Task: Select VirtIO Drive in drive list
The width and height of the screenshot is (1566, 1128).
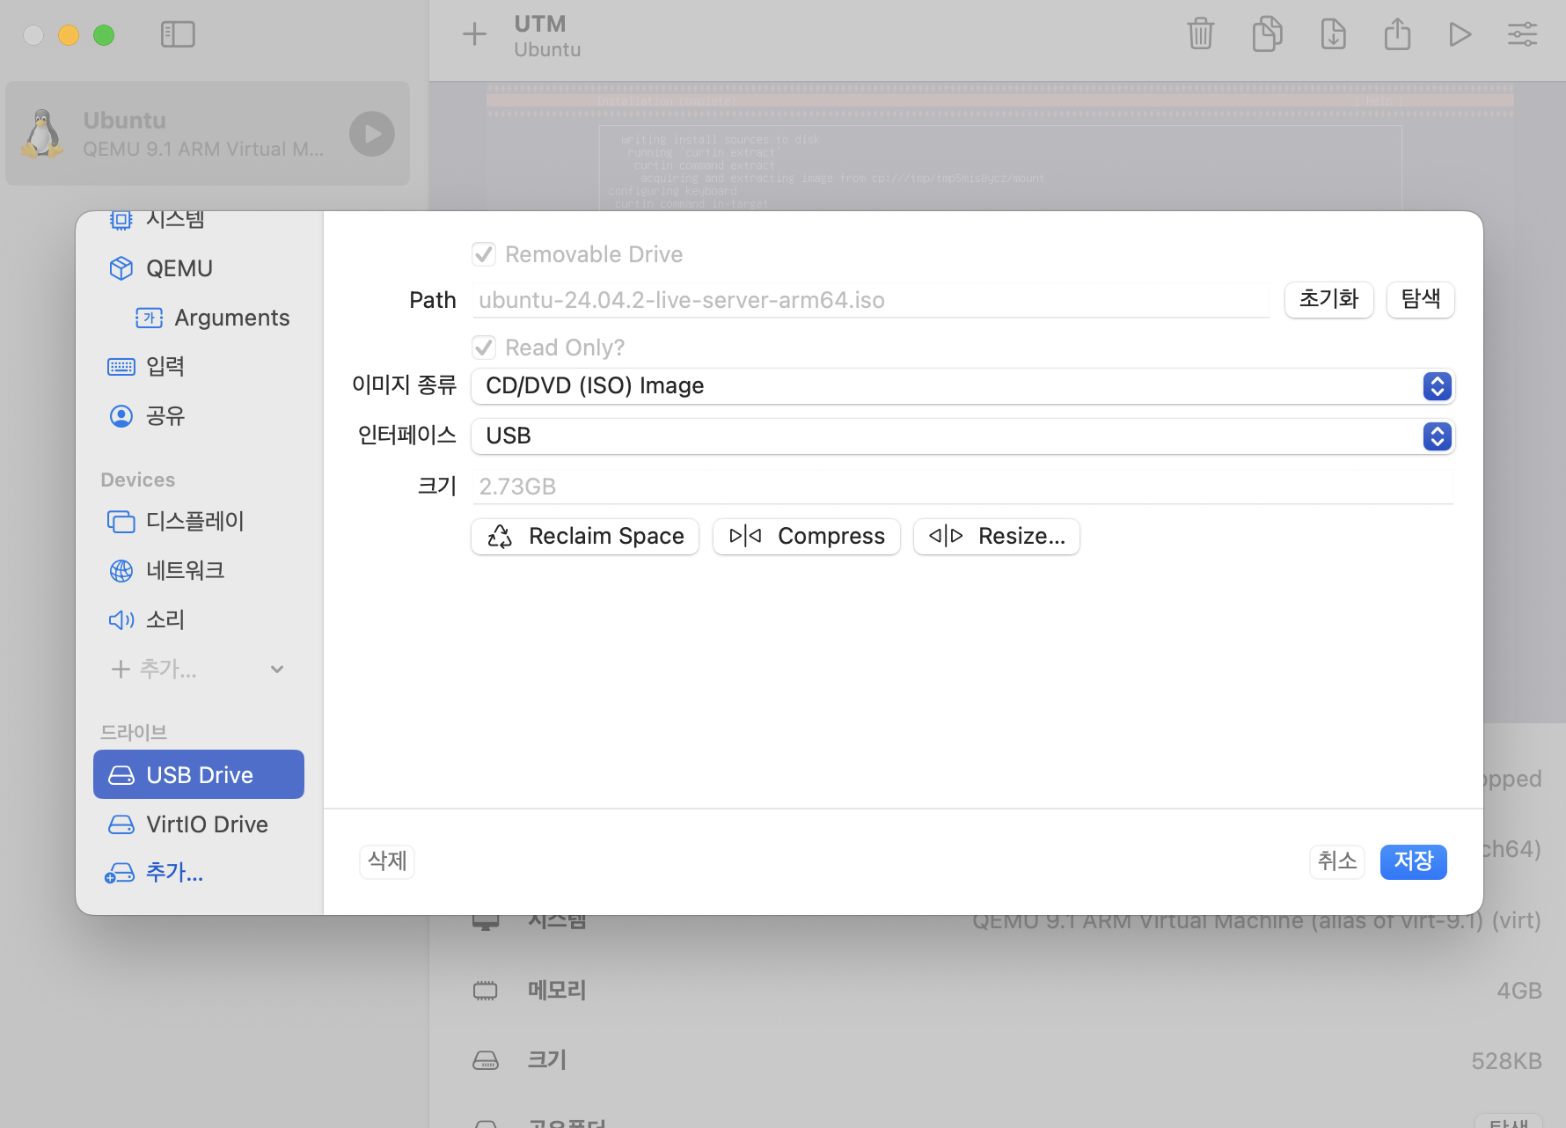Action: tap(199, 824)
